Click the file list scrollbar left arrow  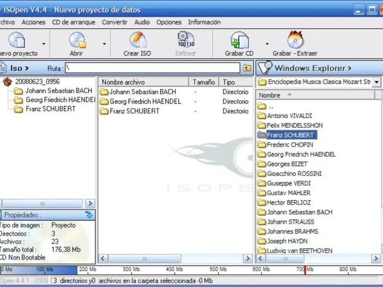click(103, 258)
